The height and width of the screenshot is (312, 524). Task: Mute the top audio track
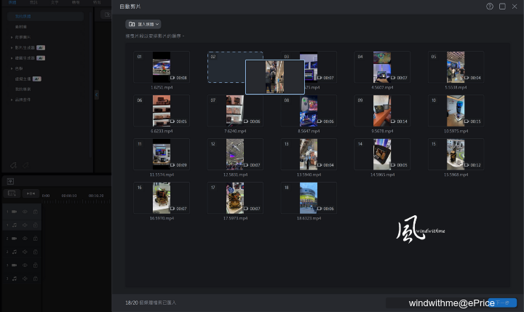pyautogui.click(x=25, y=225)
